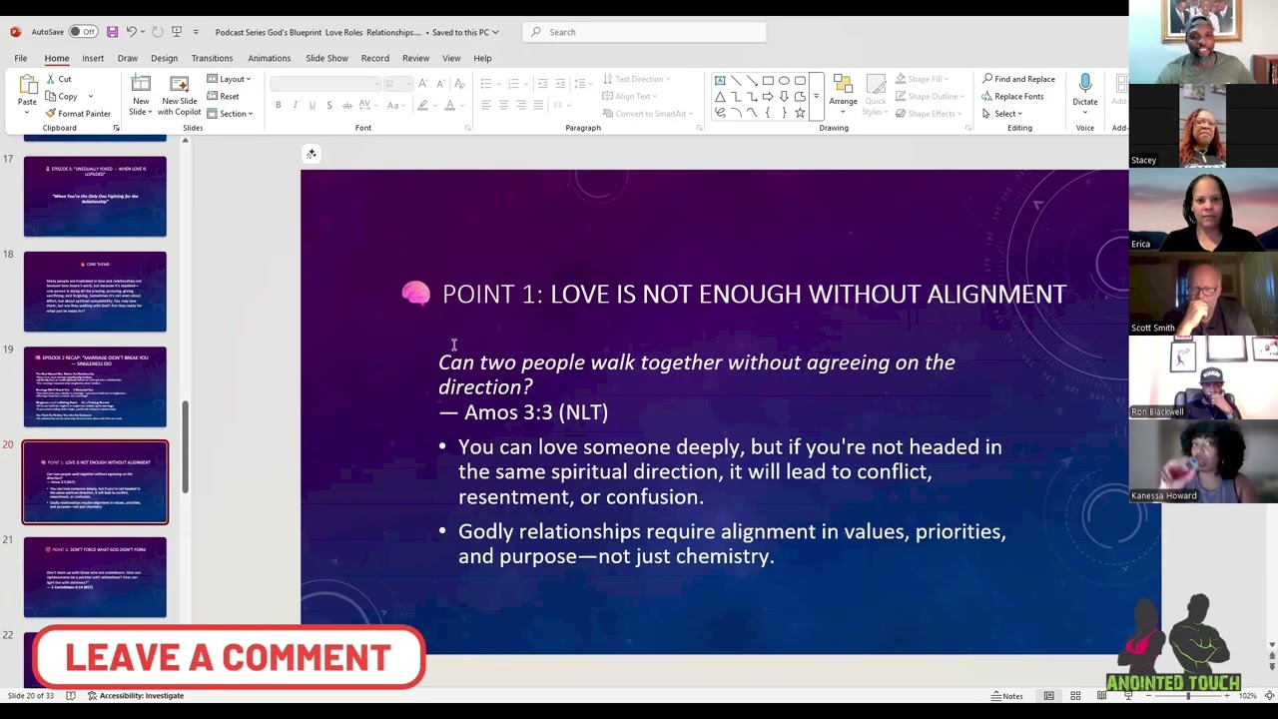1278x719 pixels.
Task: Toggle the Notes pane
Action: (1007, 695)
